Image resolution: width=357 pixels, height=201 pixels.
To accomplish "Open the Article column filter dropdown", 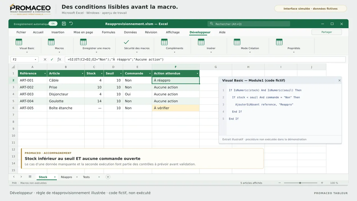I will point(83,73).
